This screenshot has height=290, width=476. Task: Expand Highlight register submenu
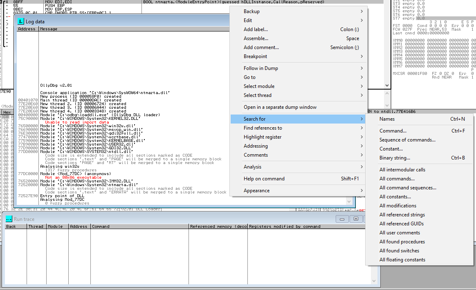(x=299, y=137)
